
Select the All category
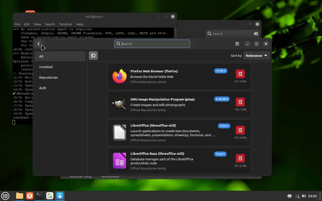60,56
